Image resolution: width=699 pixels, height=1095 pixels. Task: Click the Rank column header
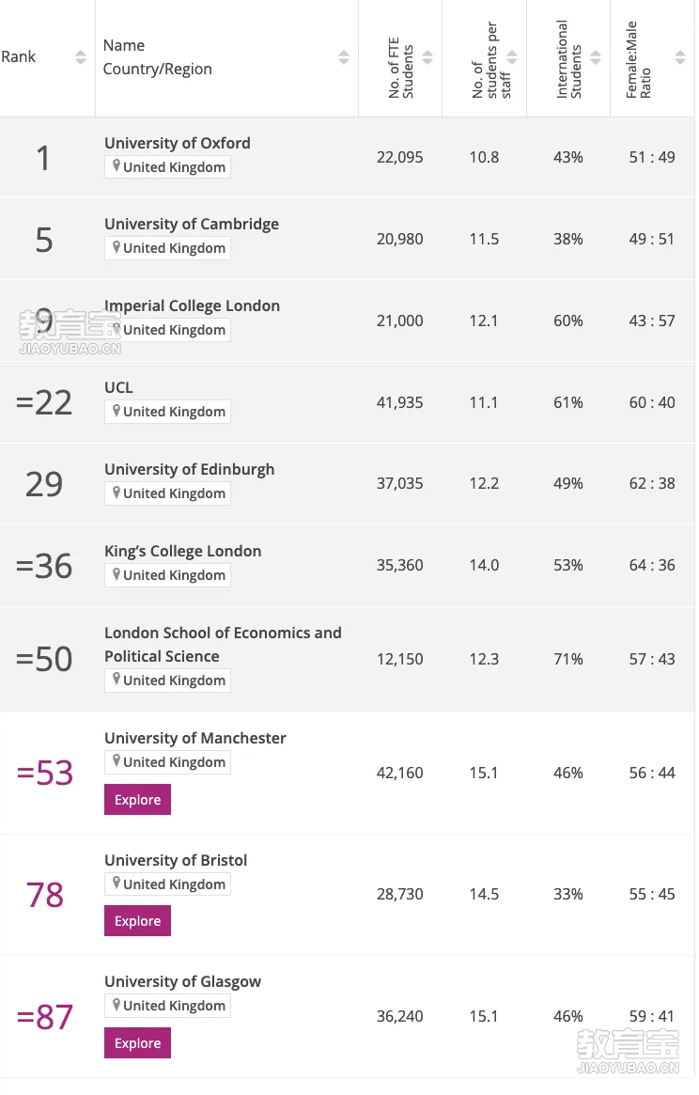click(x=18, y=57)
